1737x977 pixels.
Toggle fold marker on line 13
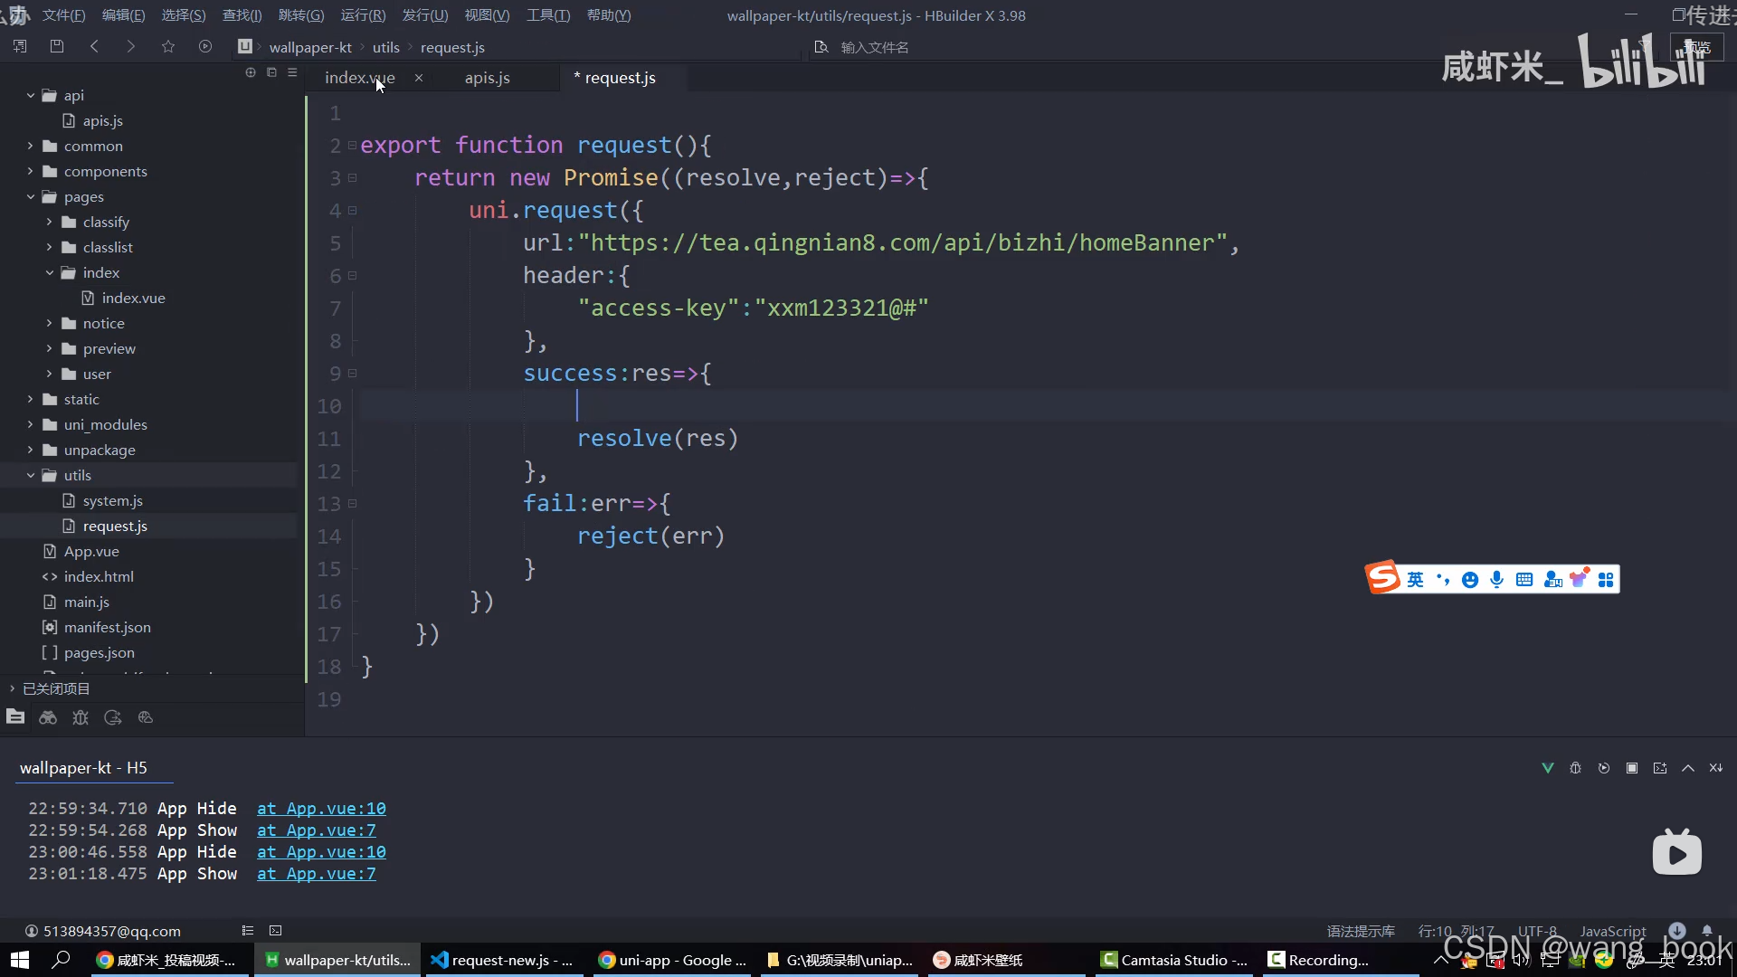353,503
